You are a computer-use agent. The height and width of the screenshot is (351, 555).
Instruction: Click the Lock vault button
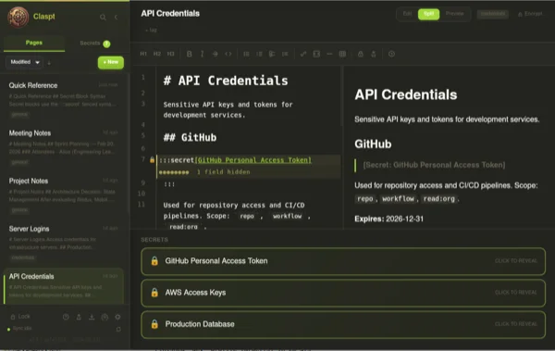tap(20, 316)
